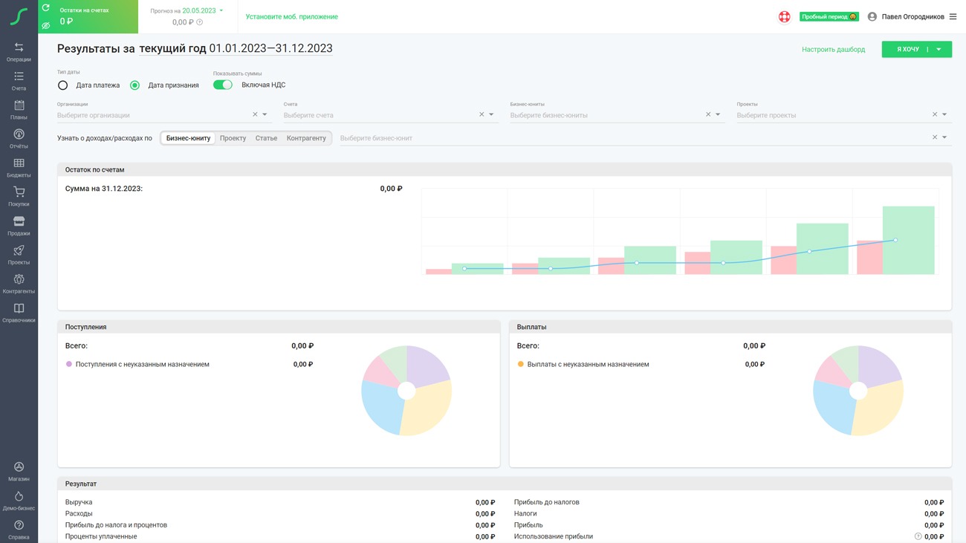The width and height of the screenshot is (966, 543).
Task: Open Проекты rocket icon
Action: coord(19,254)
